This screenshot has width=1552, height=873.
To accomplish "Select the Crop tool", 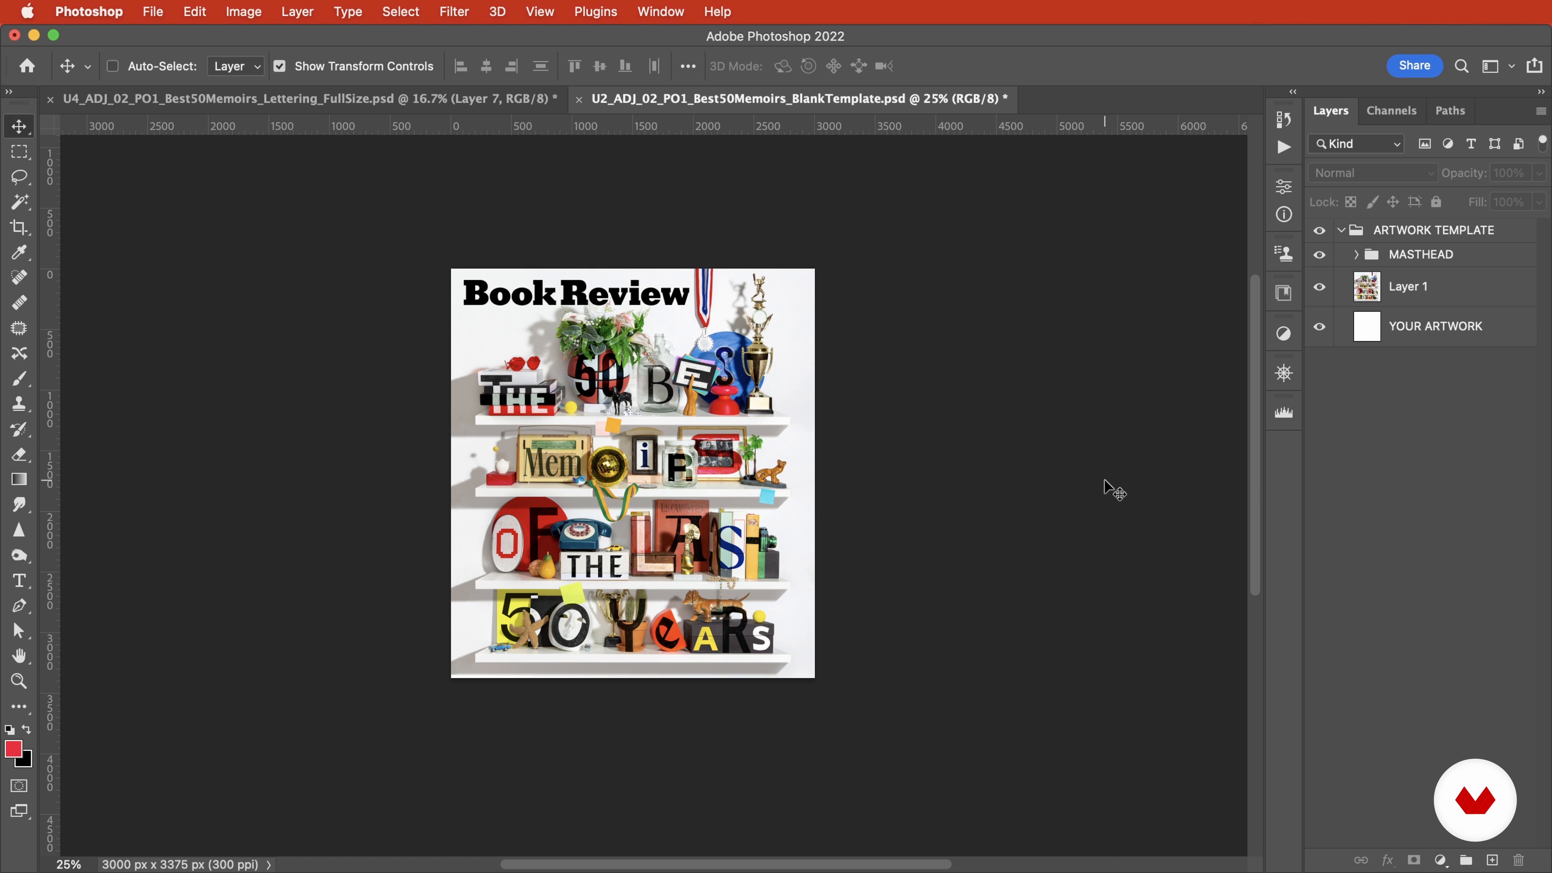I will point(19,227).
